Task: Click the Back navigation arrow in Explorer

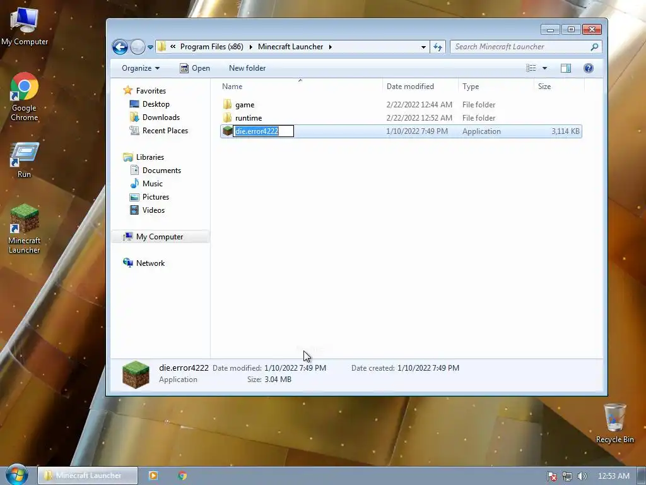Action: 120,47
